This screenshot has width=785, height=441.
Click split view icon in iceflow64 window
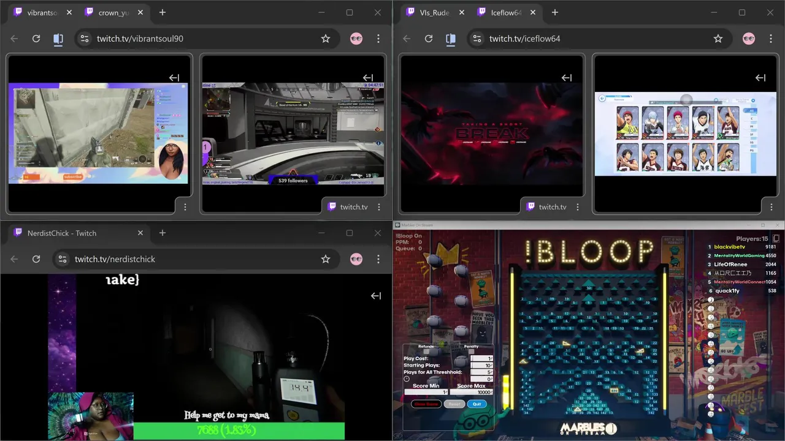click(x=451, y=39)
